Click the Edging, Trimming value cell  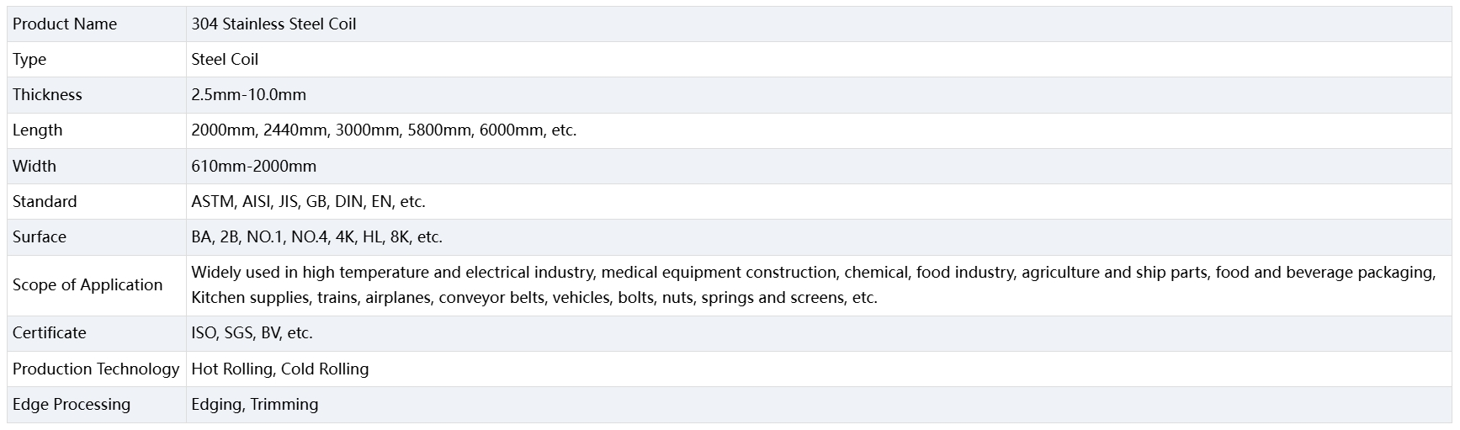coord(255,405)
